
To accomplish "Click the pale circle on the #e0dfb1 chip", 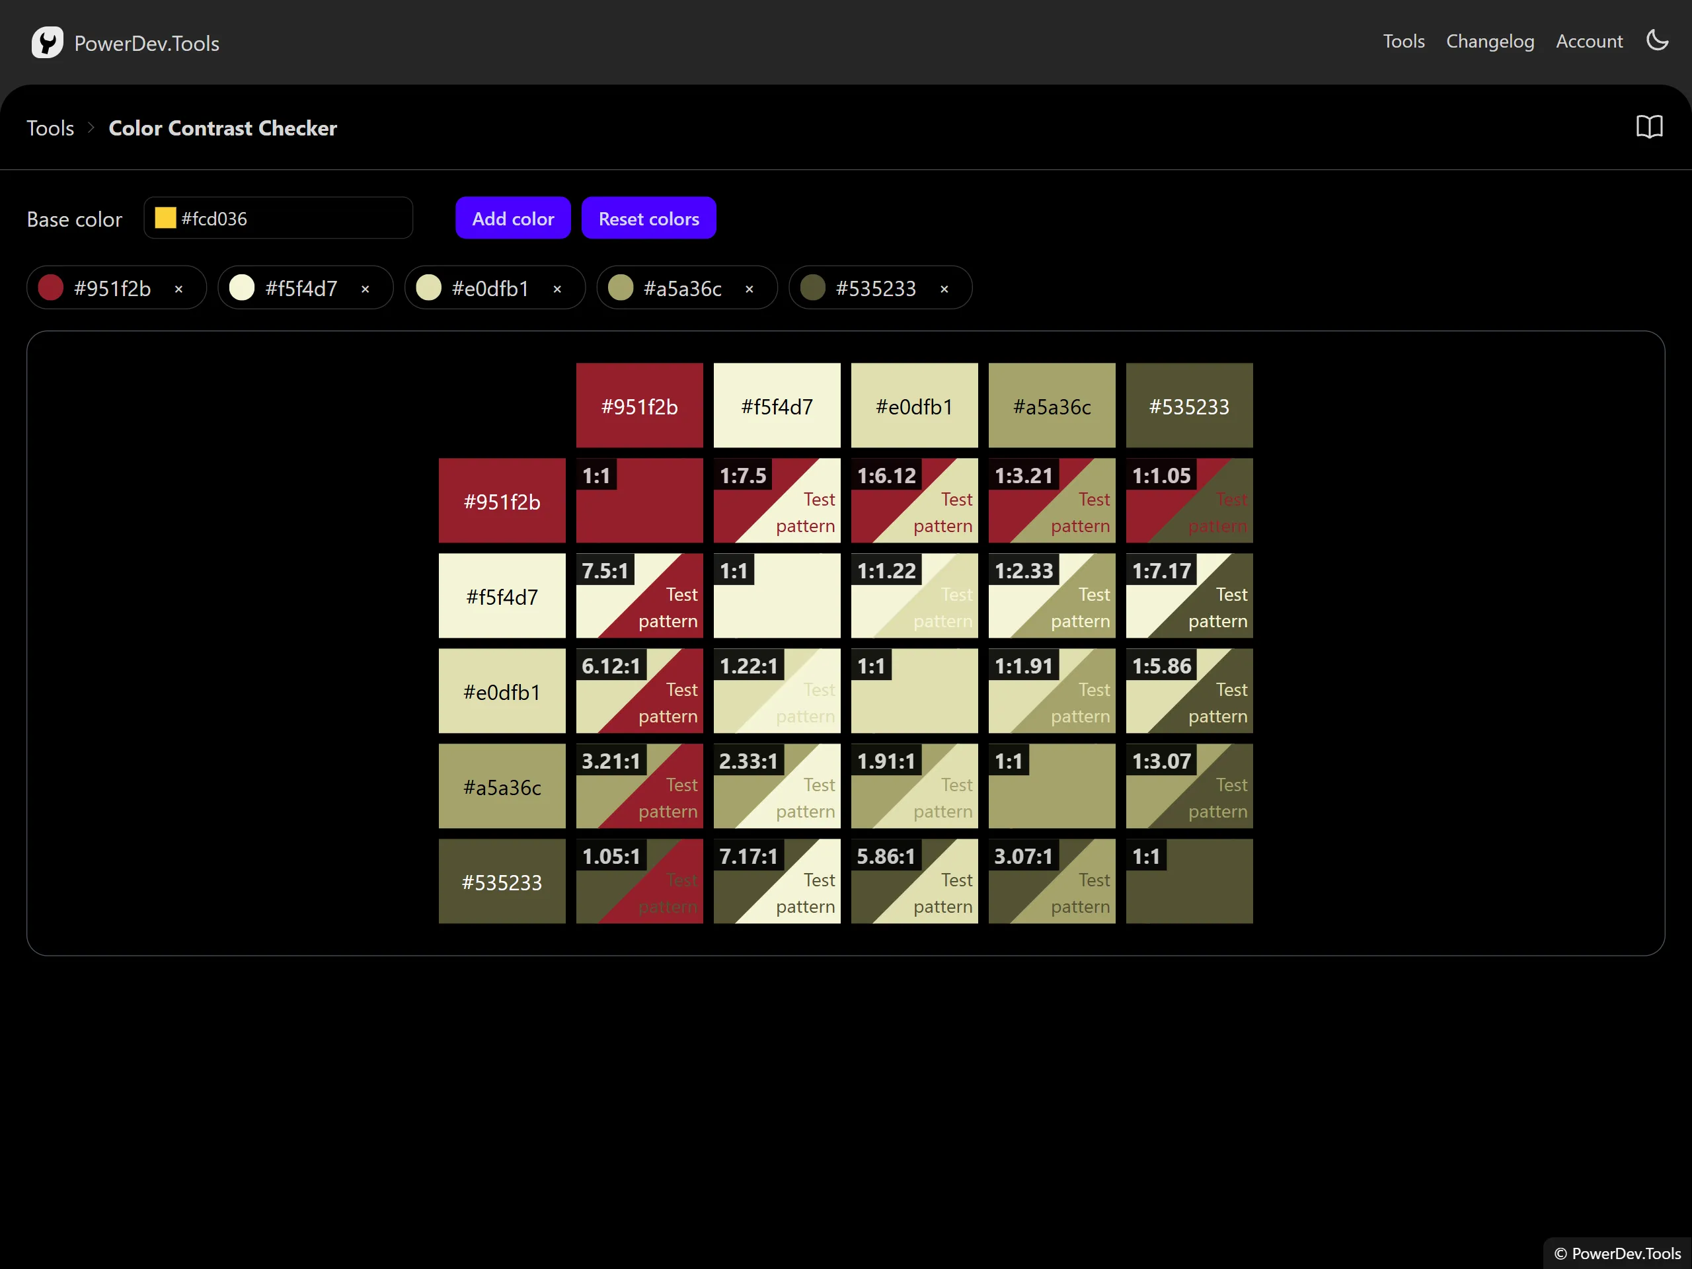I will coord(429,288).
